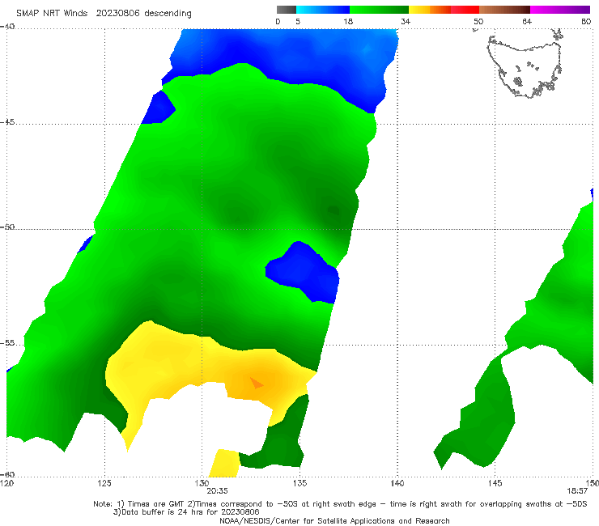Viewport: 599px width, 526px height.
Task: Click the "-45" latitude axis label
Action: 7,122
